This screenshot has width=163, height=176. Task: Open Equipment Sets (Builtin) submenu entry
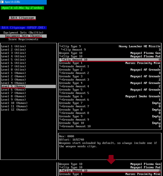click(23, 33)
